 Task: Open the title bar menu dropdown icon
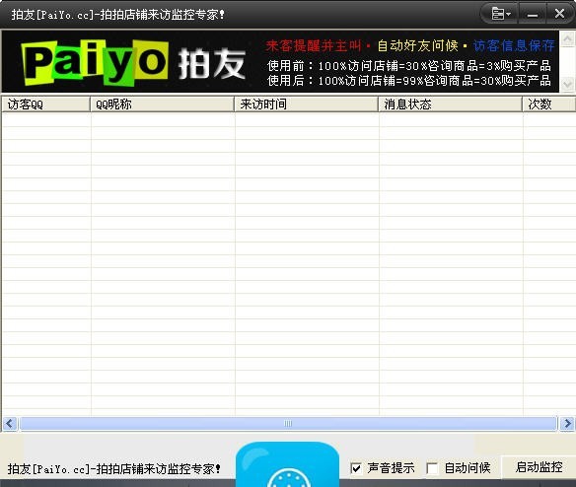tap(500, 14)
